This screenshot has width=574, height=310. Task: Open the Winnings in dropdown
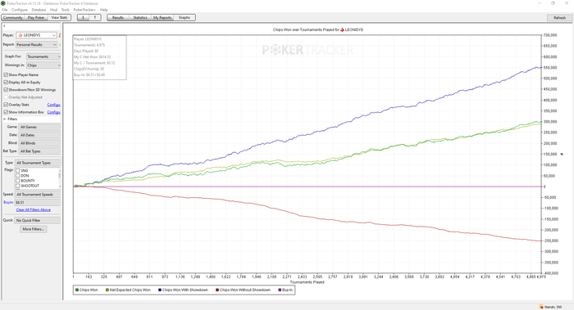pyautogui.click(x=43, y=65)
